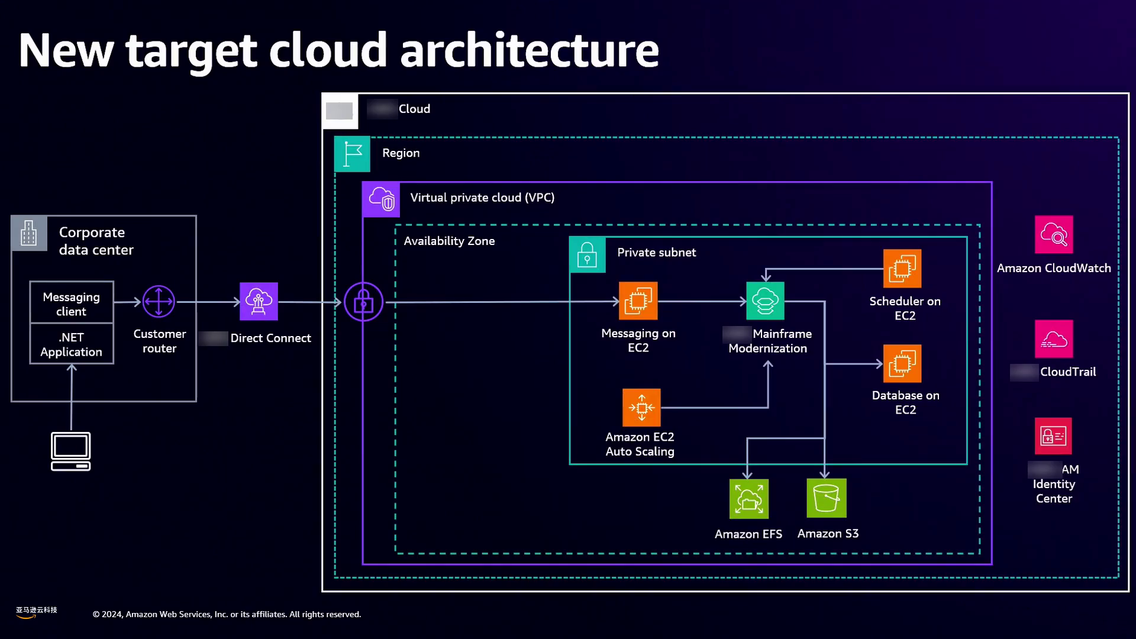1136x639 pixels.
Task: Click the 'Direct Connect' label
Action: (270, 338)
